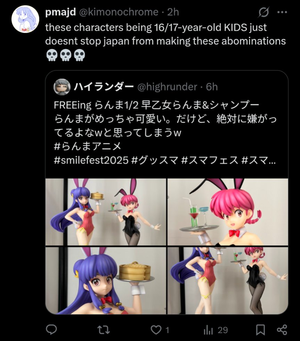Open the pmajd display name link

(60, 12)
